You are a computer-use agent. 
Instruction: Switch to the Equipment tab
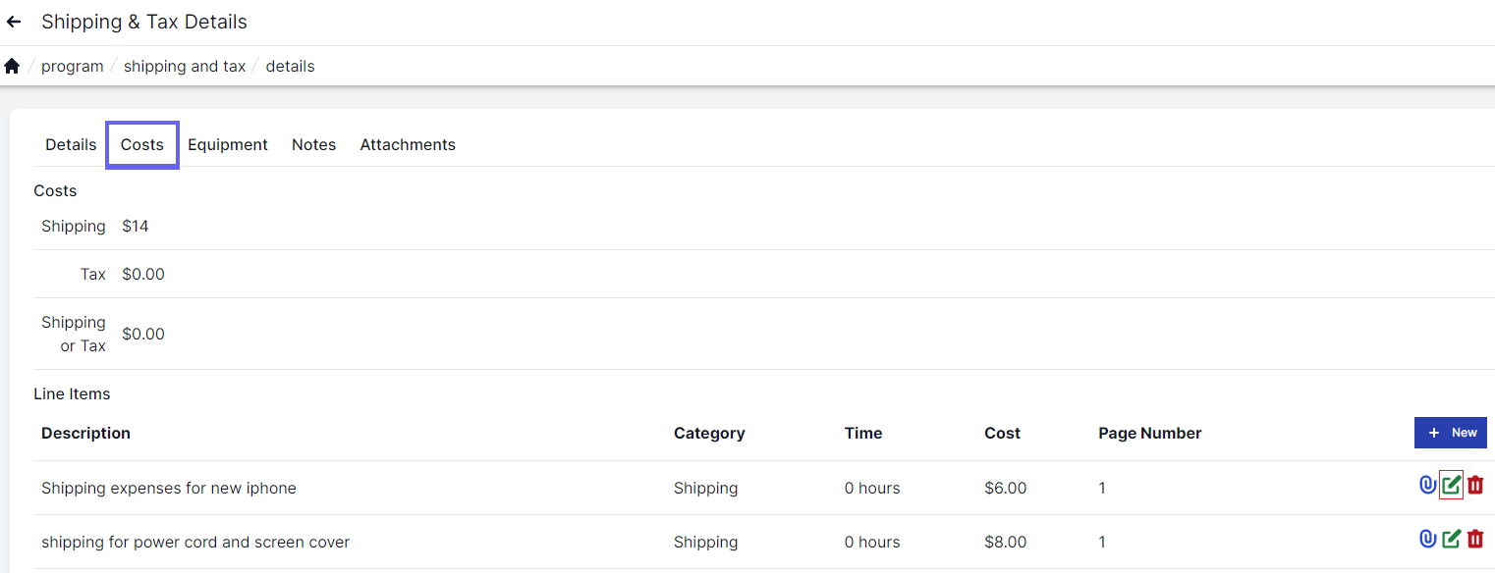tap(227, 144)
